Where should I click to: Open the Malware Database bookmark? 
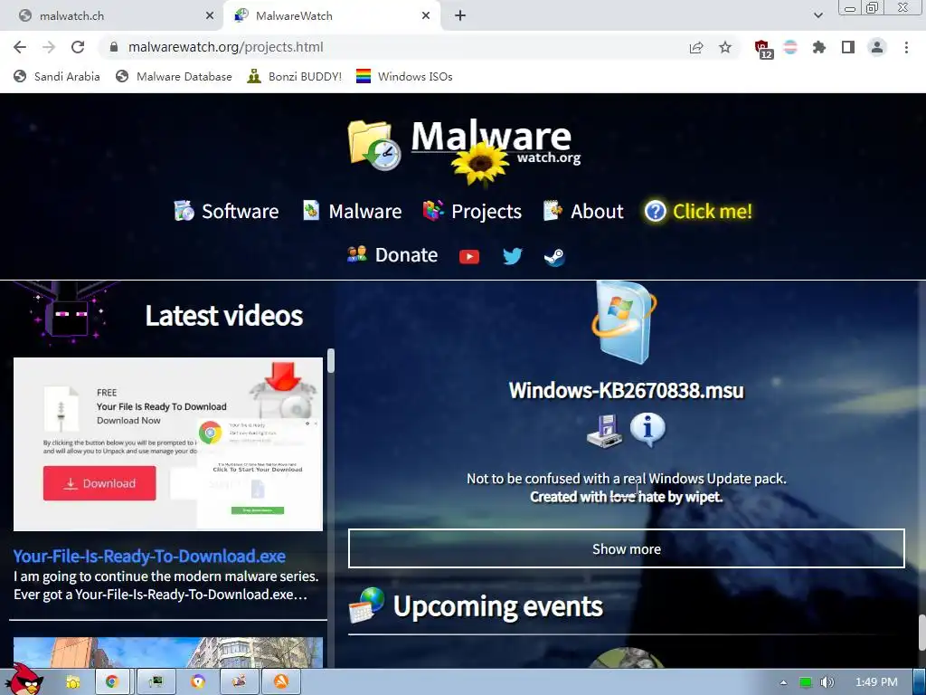click(x=175, y=76)
